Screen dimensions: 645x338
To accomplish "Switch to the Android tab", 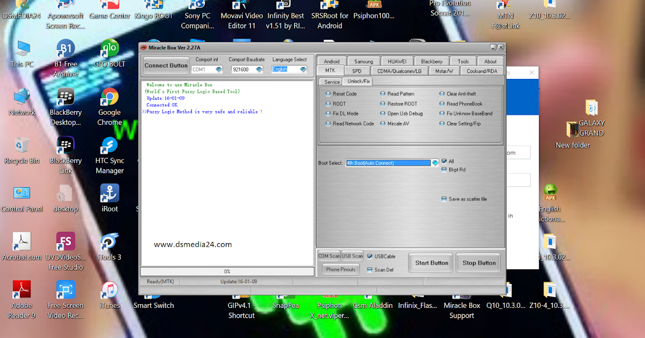I will pyautogui.click(x=332, y=61).
